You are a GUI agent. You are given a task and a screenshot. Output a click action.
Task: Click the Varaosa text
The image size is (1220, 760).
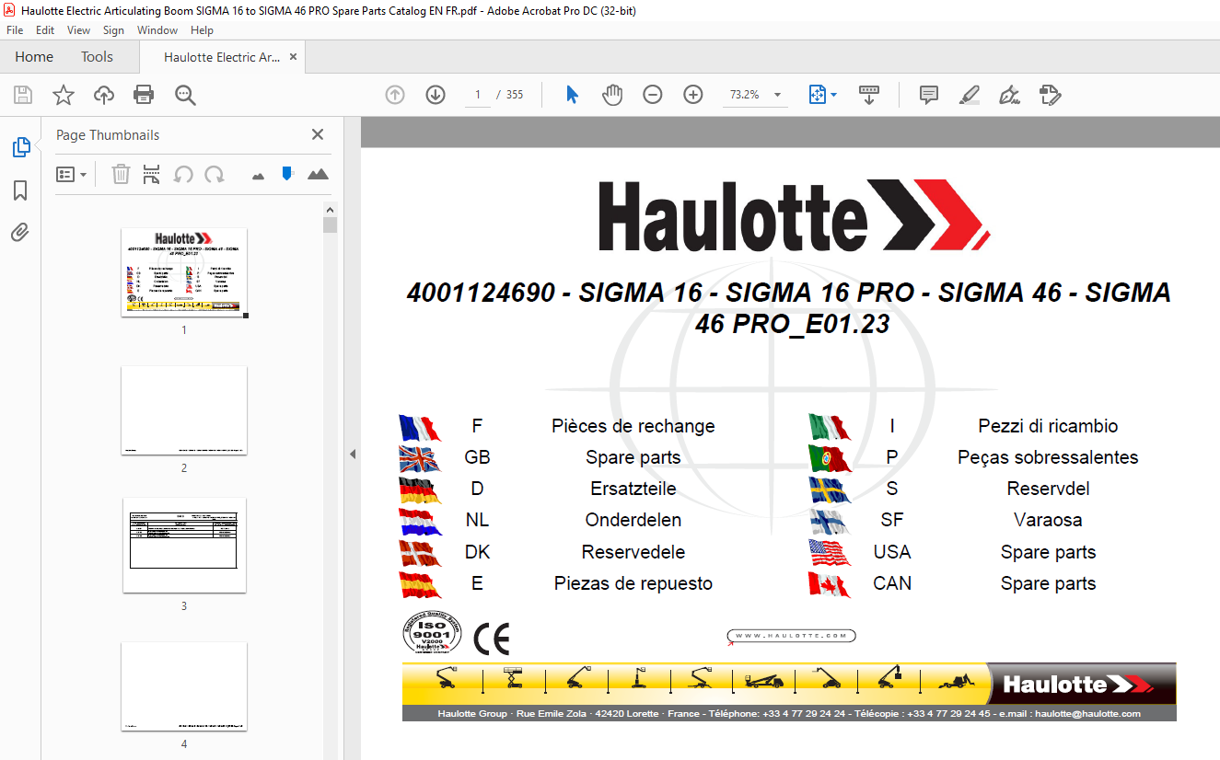pos(1048,520)
